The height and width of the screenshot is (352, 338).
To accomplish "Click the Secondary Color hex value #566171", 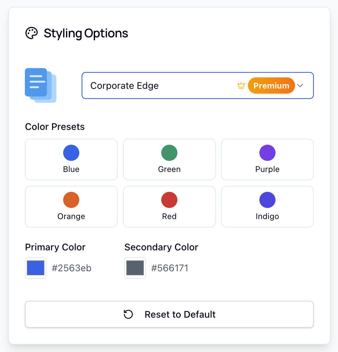I will [x=170, y=268].
